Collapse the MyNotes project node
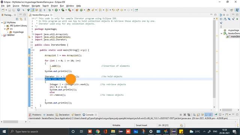The image size is (240, 135). (x=2, y=22)
